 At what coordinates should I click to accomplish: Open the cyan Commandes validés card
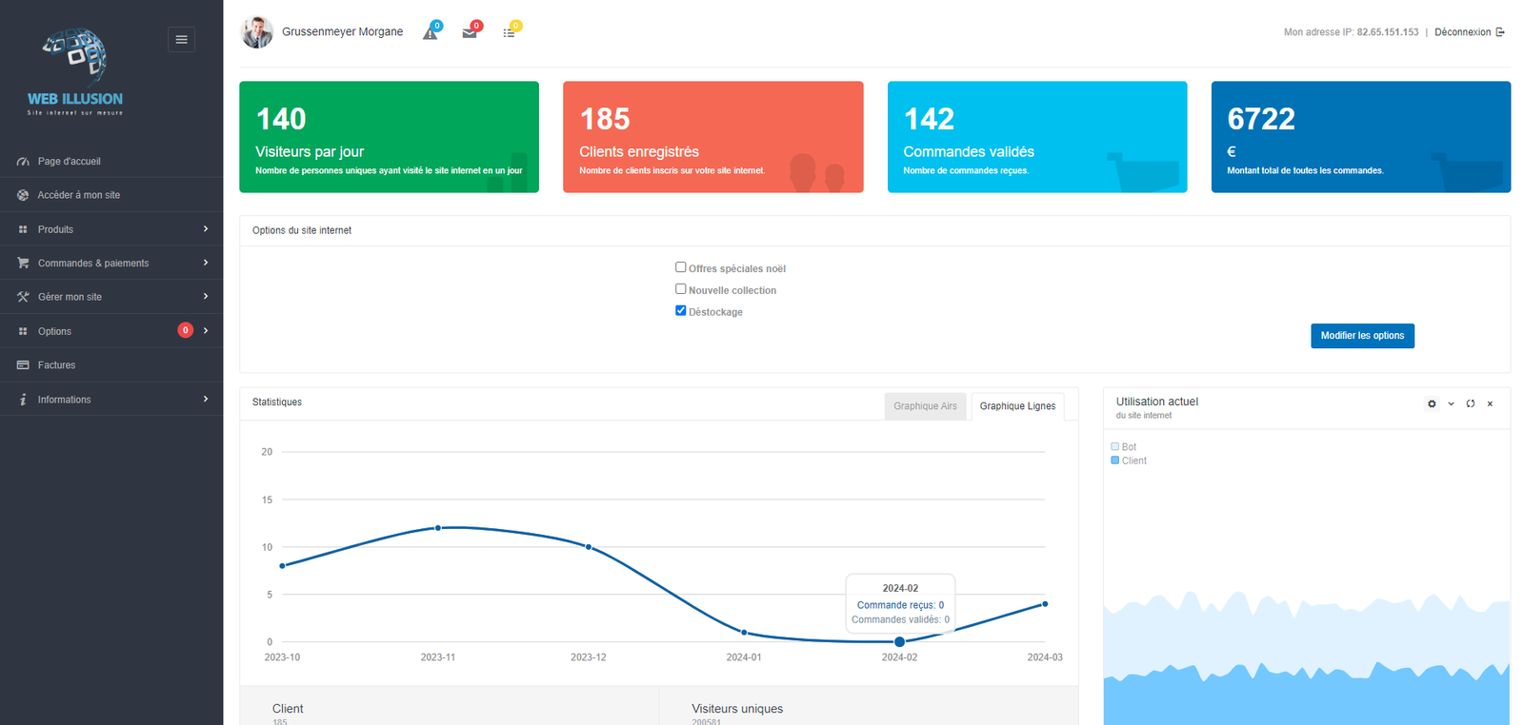click(1037, 137)
